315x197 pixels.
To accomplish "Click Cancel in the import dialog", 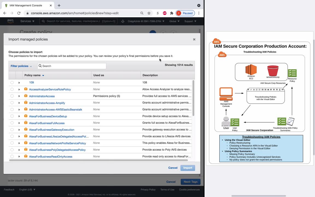I will tap(173, 168).
